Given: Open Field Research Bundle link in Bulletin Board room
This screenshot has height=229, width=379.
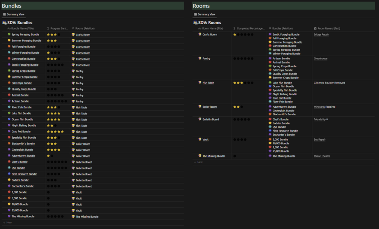Looking at the screenshot, I should coord(285,131).
